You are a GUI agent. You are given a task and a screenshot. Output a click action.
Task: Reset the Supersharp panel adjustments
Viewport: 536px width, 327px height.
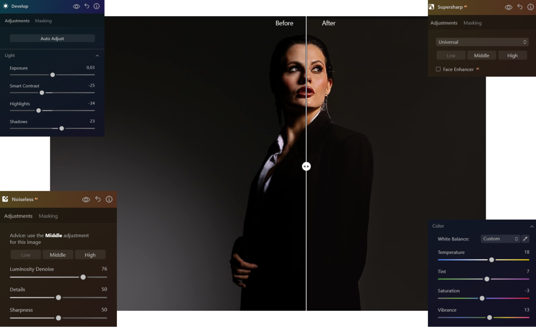coord(520,7)
